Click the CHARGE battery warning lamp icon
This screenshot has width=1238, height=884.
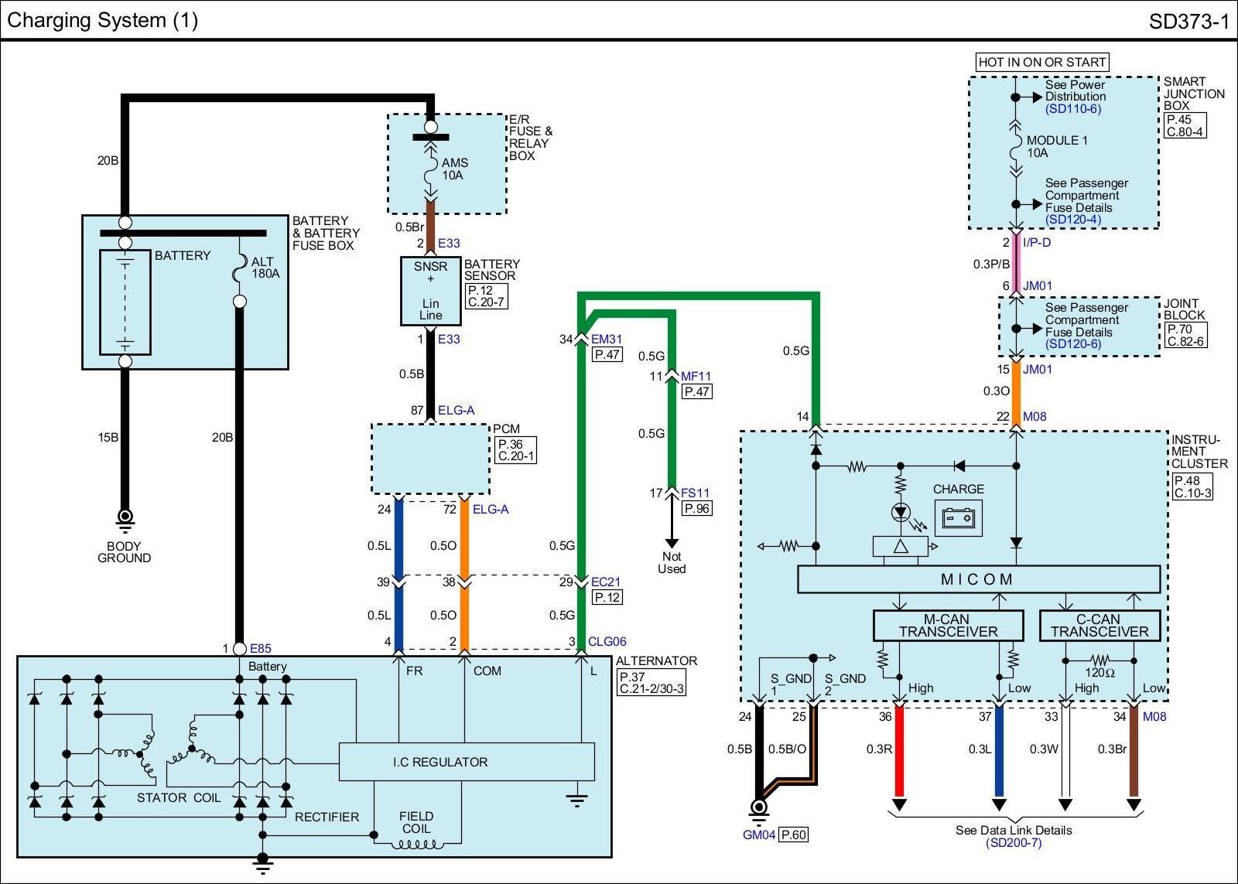(x=958, y=517)
